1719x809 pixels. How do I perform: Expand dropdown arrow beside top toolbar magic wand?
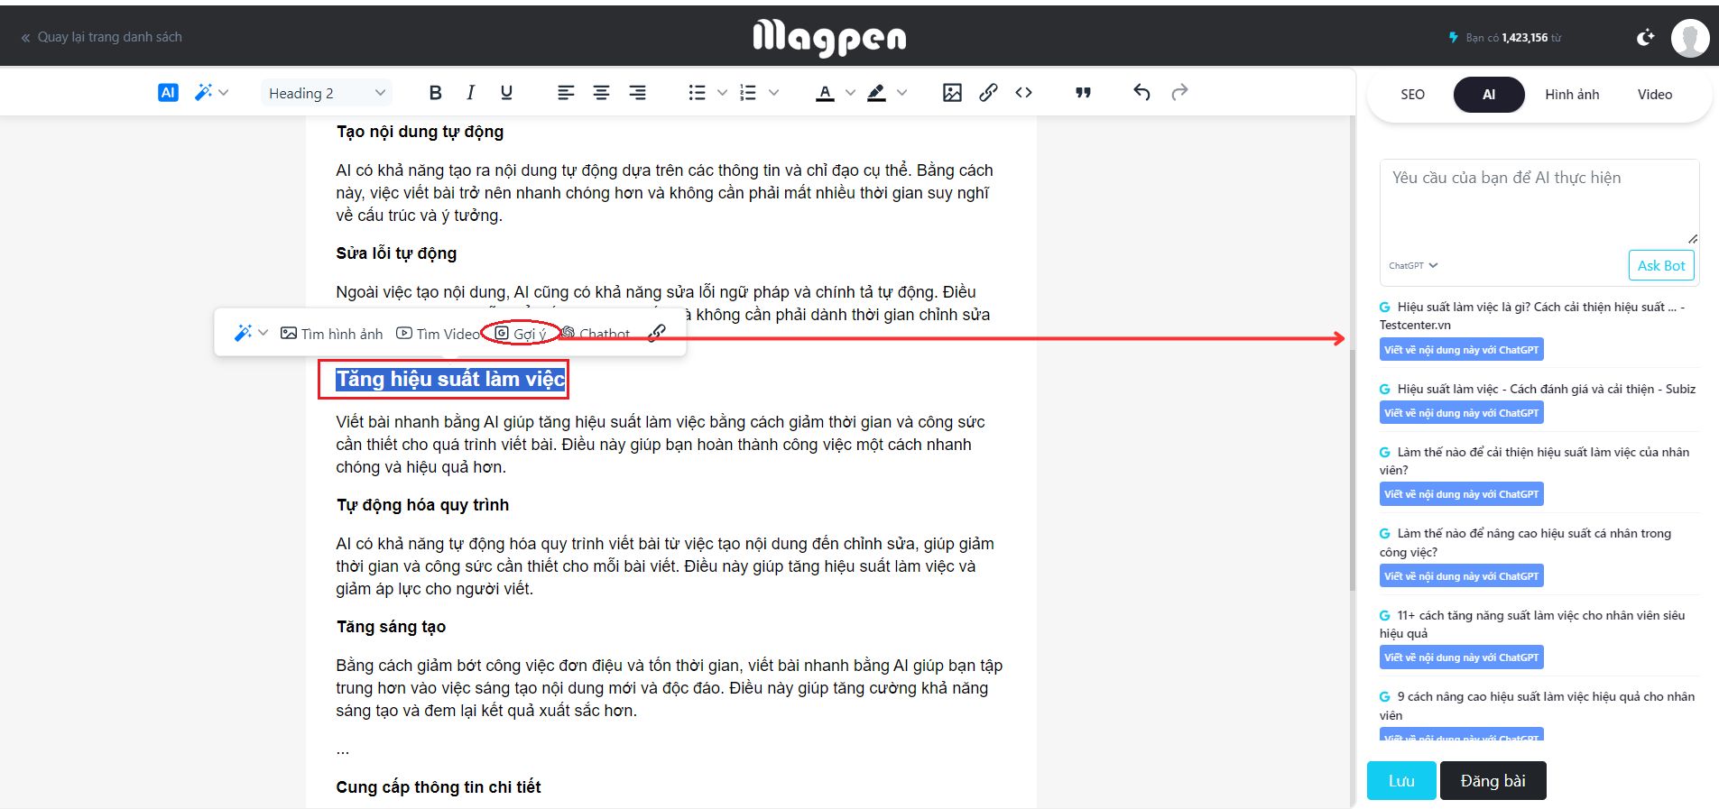tap(224, 92)
